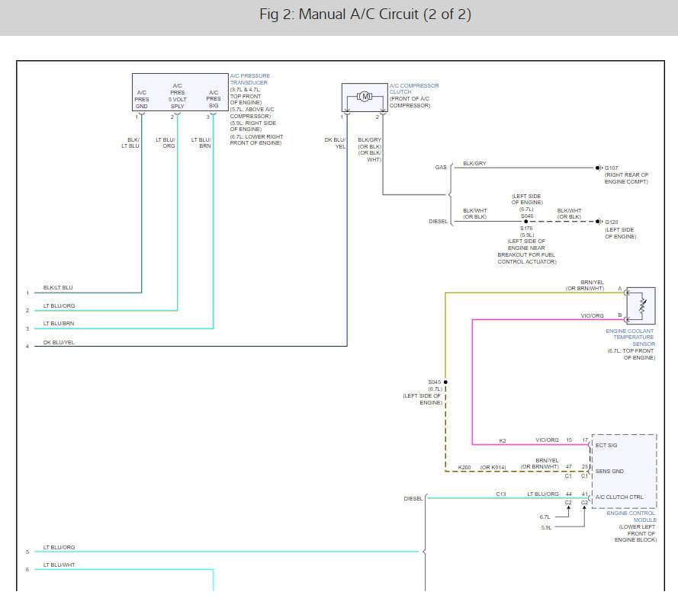Click the G120 ground symbol
This screenshot has width=678, height=611.
click(599, 222)
